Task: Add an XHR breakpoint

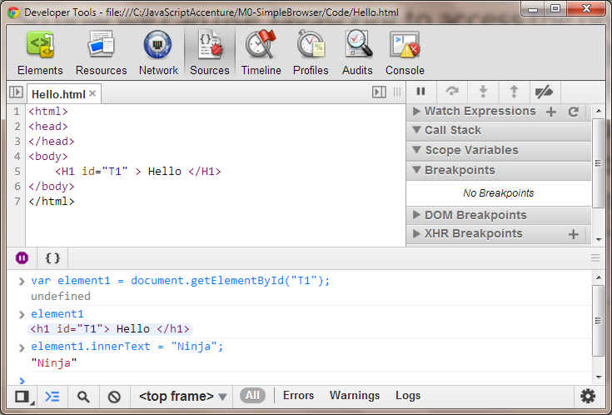Action: [x=573, y=234]
